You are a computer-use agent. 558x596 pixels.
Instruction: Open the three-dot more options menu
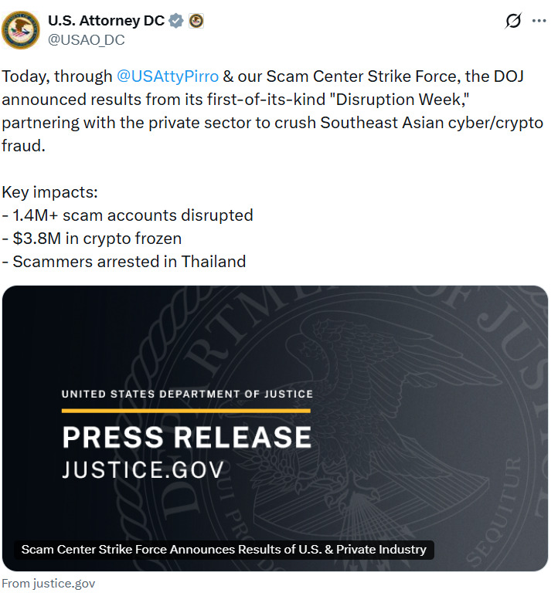pos(539,21)
